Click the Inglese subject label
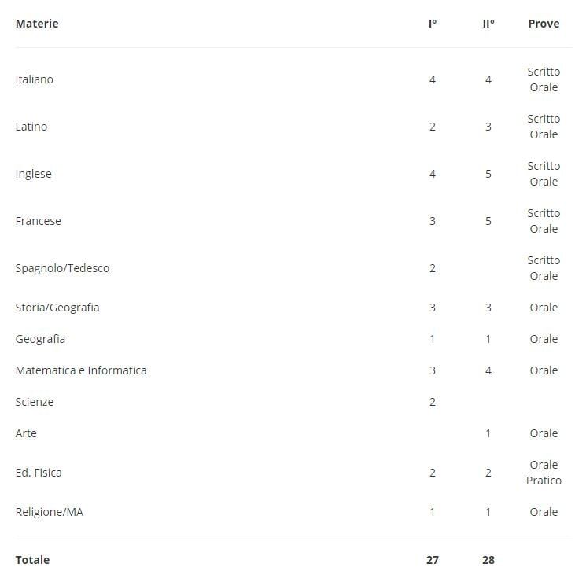Viewport: 586px width, 582px height. tap(34, 174)
